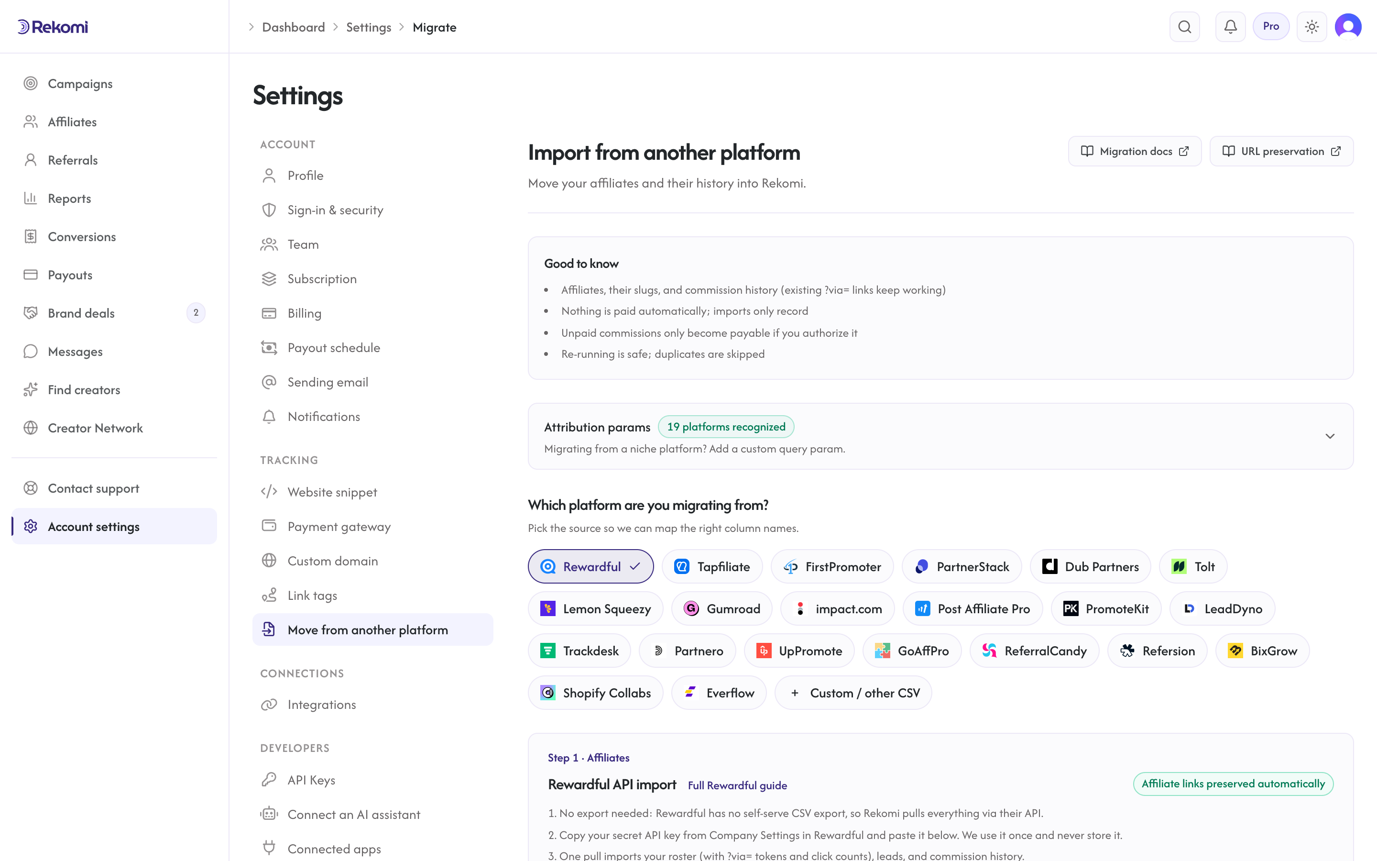Click the Account settings gear icon
Screen dimensions: 1377x861
click(x=31, y=526)
